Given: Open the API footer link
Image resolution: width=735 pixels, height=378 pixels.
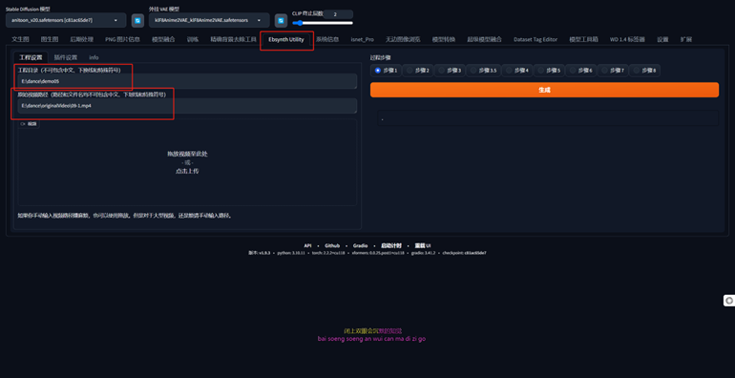Looking at the screenshot, I should point(308,245).
